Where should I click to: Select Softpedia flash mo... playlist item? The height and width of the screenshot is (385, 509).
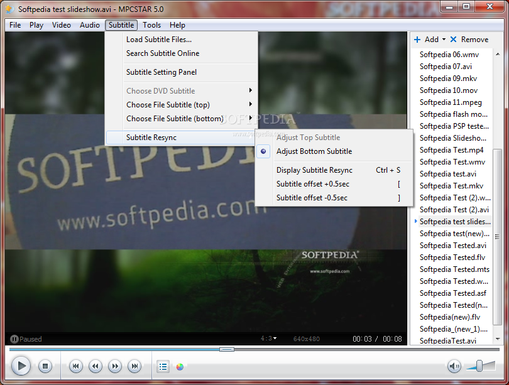coord(452,114)
